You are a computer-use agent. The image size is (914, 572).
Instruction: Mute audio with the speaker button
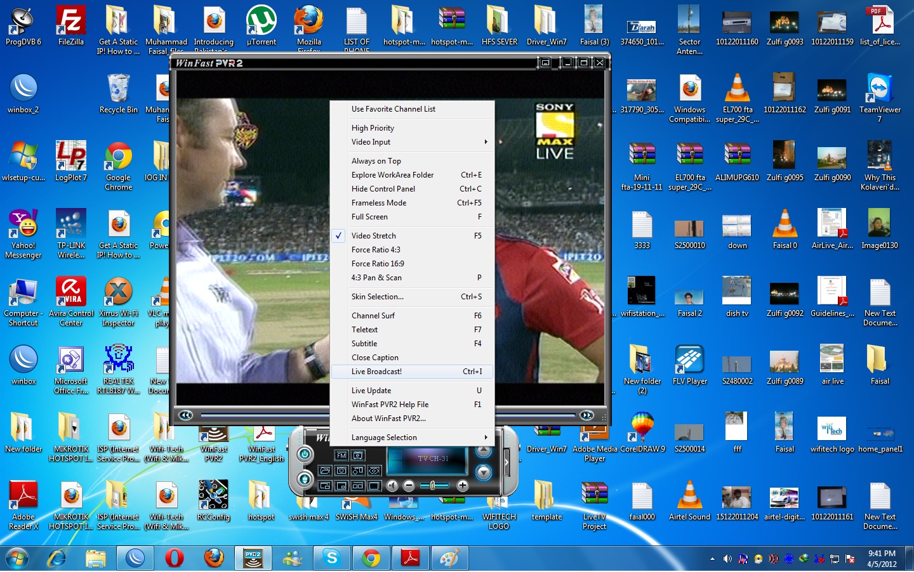[392, 485]
